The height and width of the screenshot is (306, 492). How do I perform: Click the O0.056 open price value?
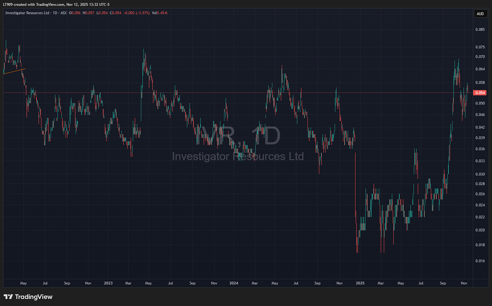(75, 13)
